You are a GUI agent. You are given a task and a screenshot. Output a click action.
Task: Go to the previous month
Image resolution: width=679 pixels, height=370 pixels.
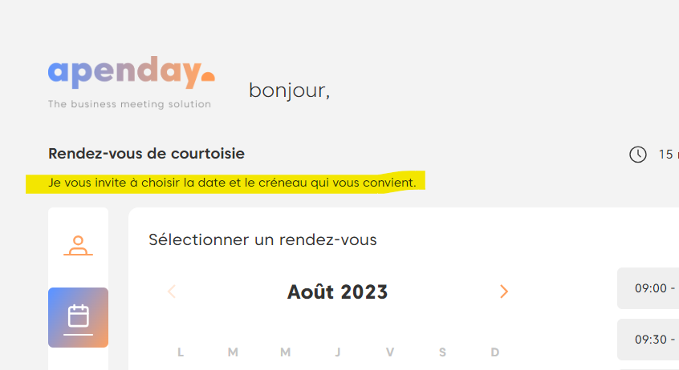172,292
